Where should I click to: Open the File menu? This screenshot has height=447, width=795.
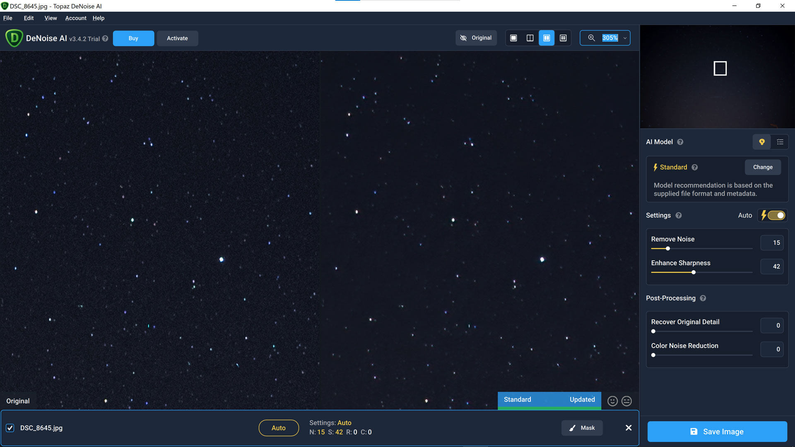[x=8, y=18]
